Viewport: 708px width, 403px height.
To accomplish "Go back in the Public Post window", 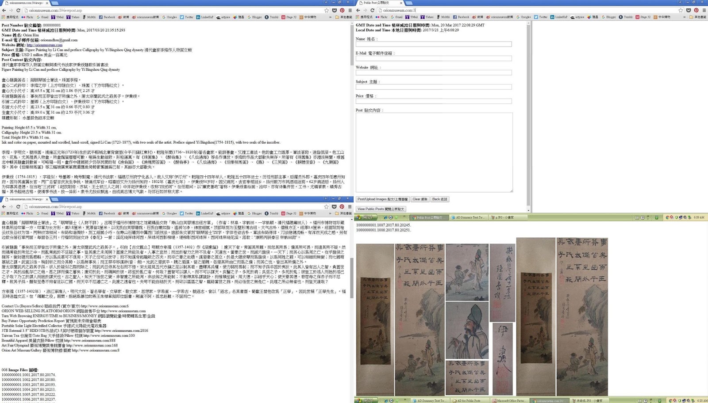I will pos(358,10).
